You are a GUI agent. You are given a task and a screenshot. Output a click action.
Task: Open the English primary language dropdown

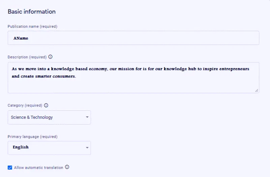[x=49, y=148]
